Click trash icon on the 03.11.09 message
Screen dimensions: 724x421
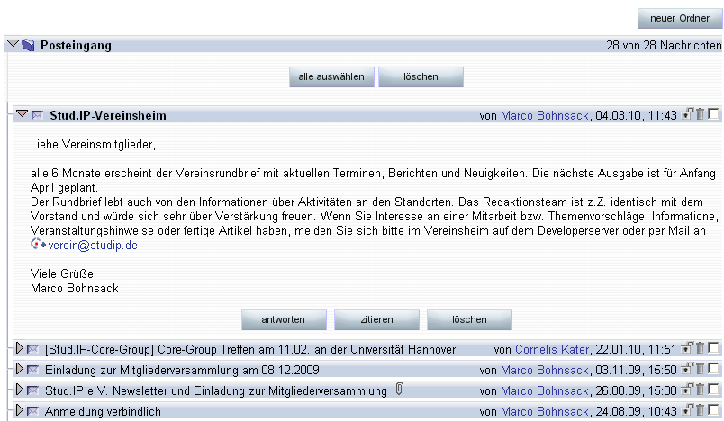[x=700, y=369]
